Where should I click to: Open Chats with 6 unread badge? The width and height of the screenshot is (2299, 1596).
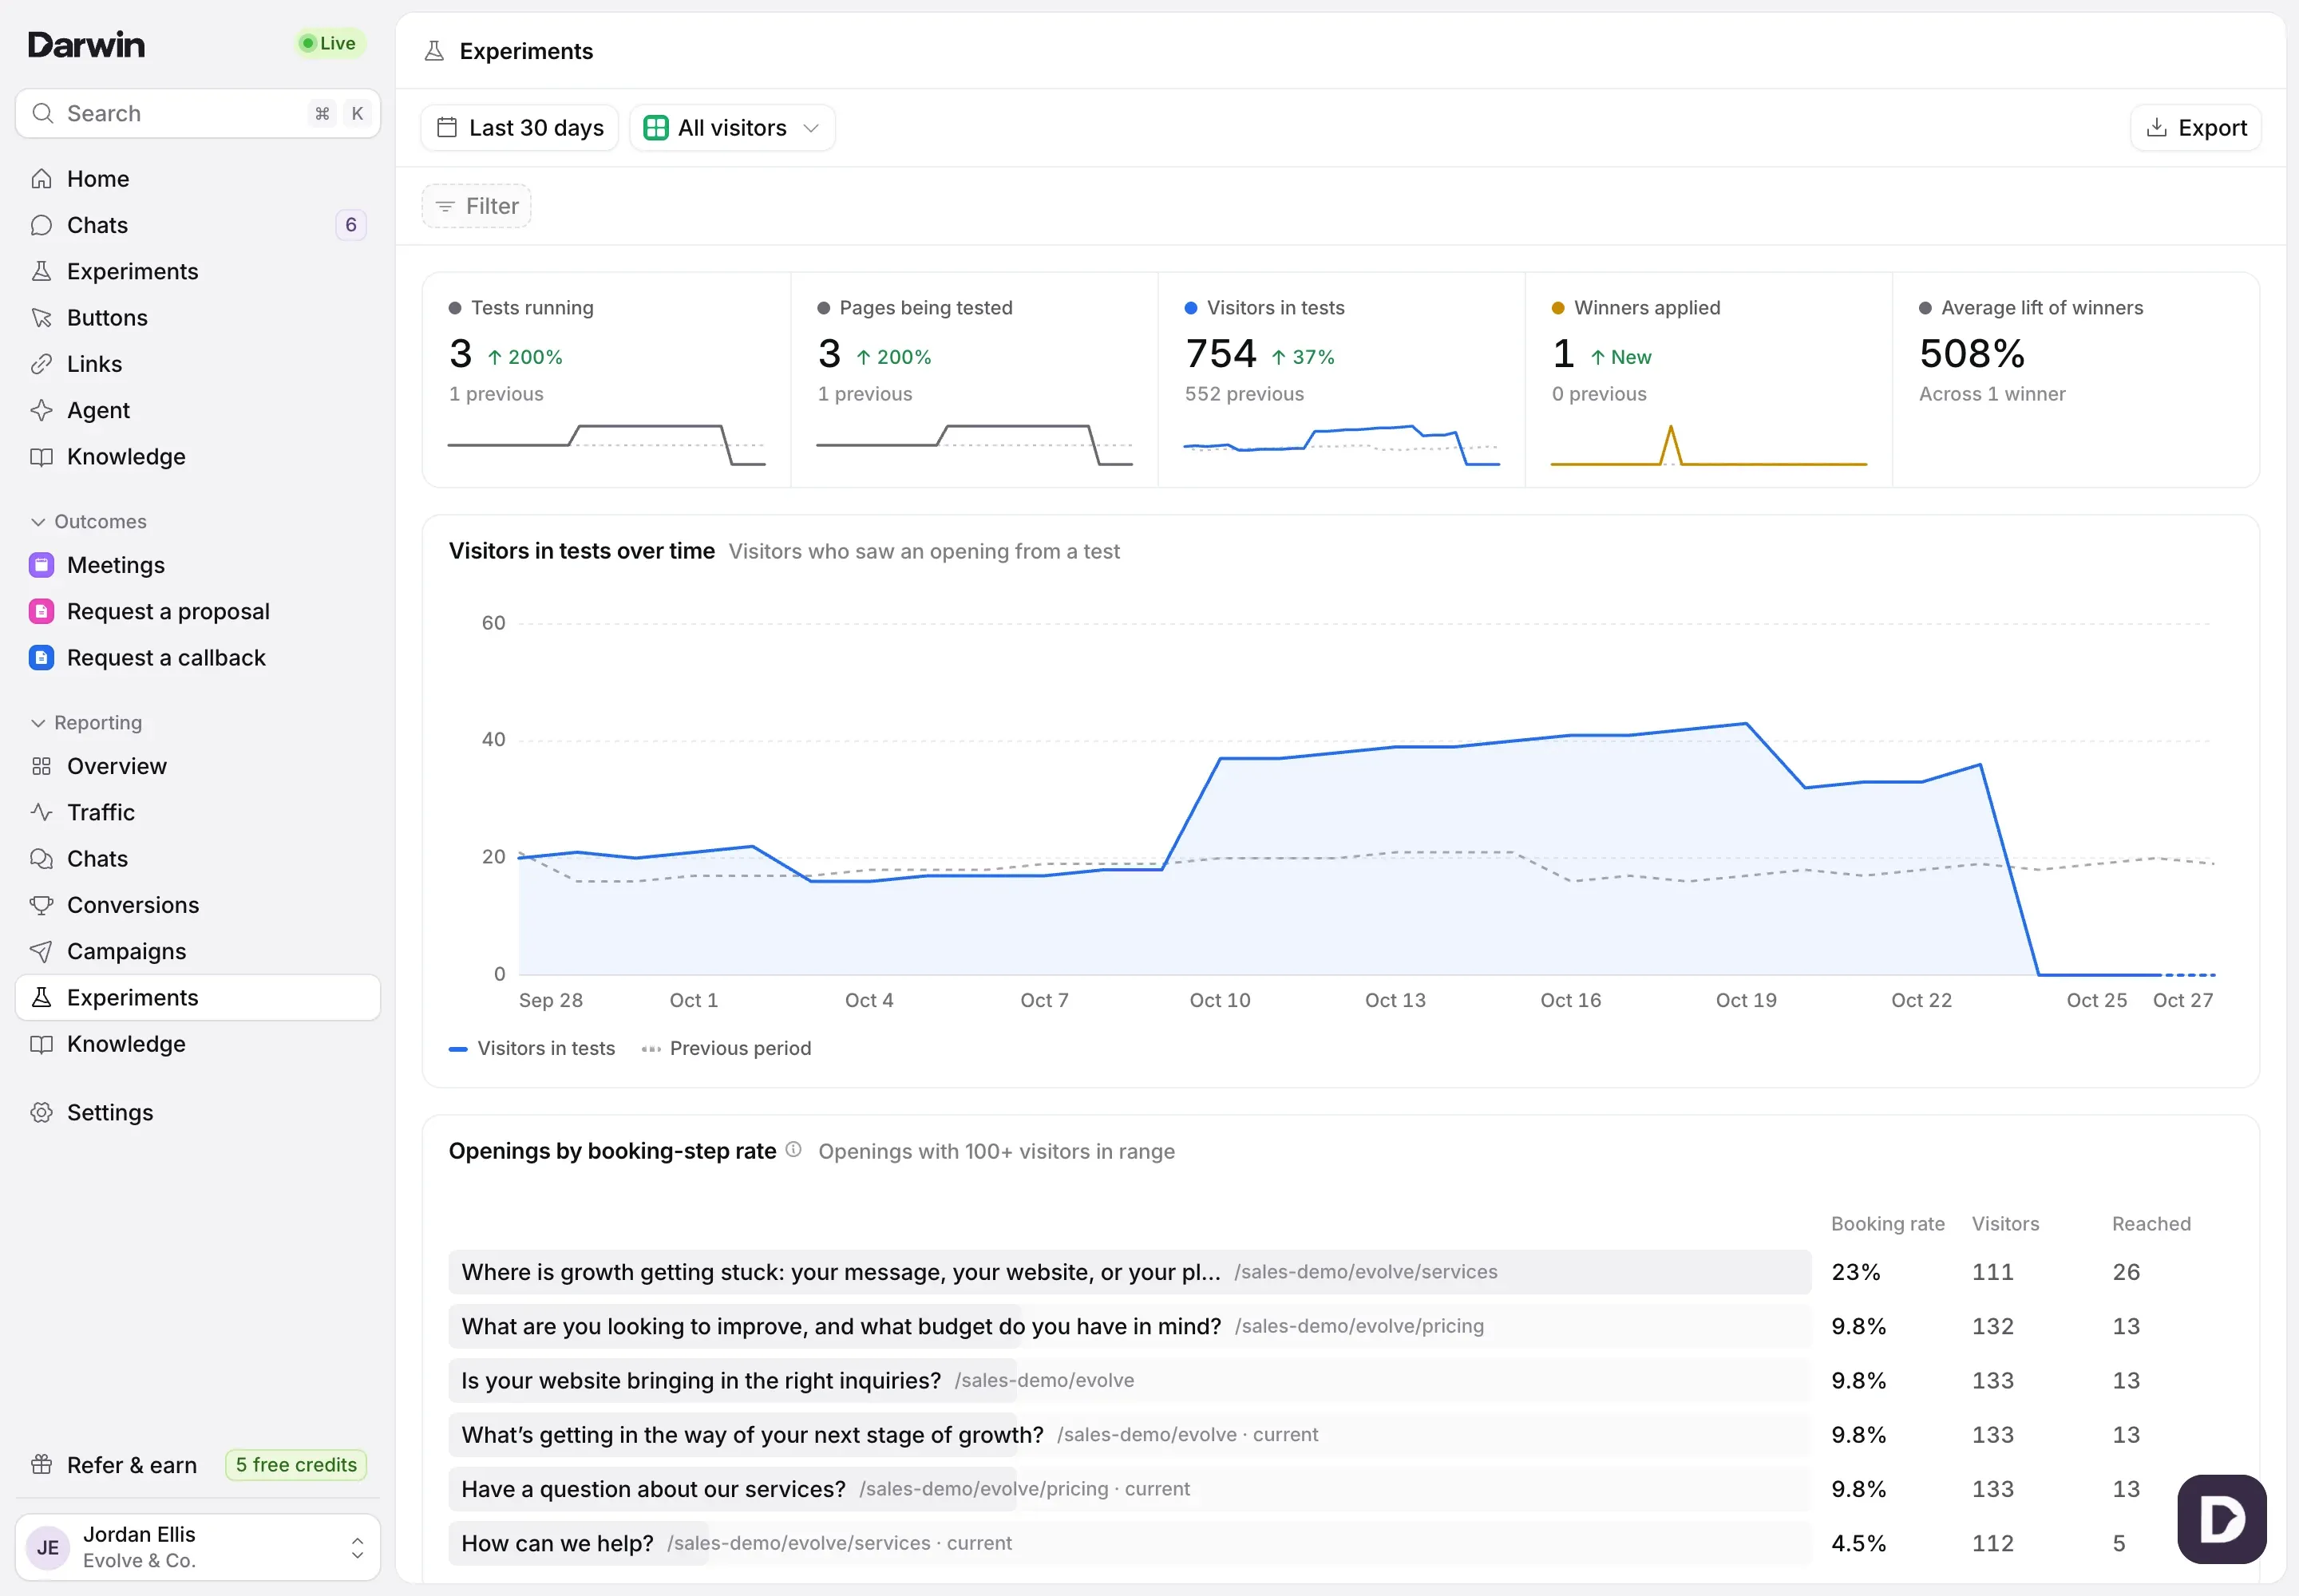tap(197, 225)
